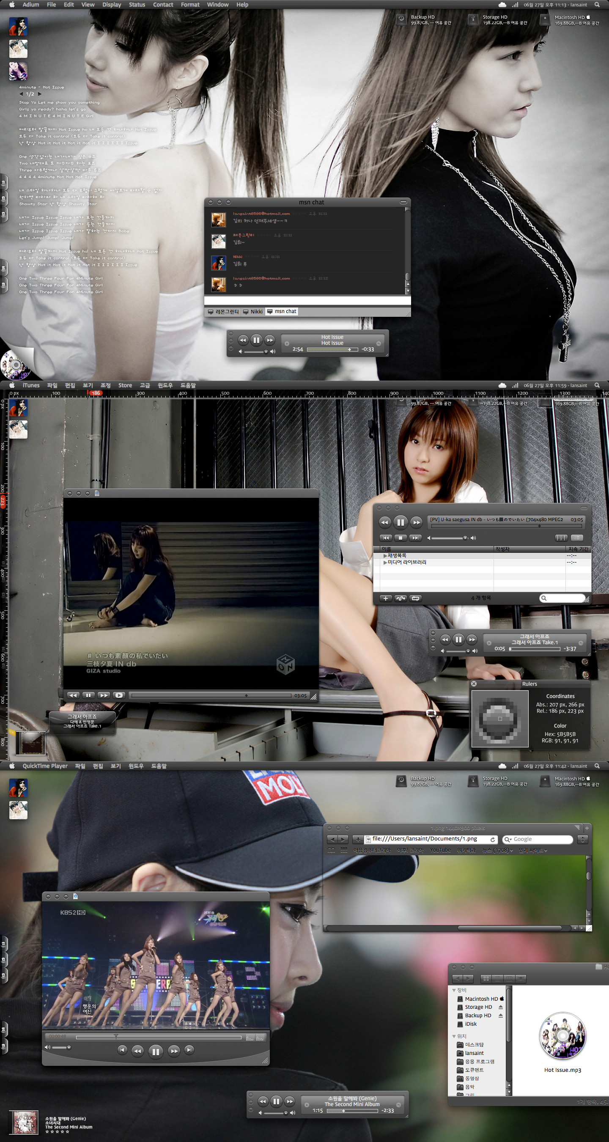Skip to next track in U-ka saegusa player

tap(415, 538)
